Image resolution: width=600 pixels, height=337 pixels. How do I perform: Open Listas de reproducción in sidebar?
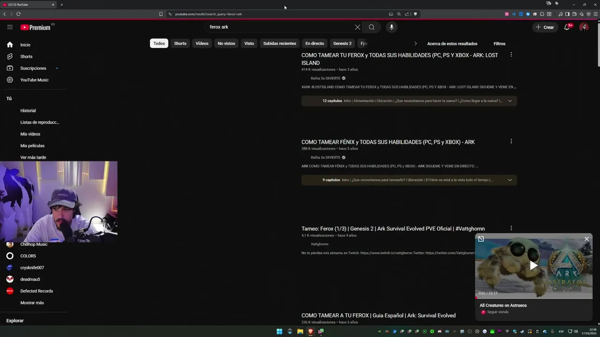40,122
